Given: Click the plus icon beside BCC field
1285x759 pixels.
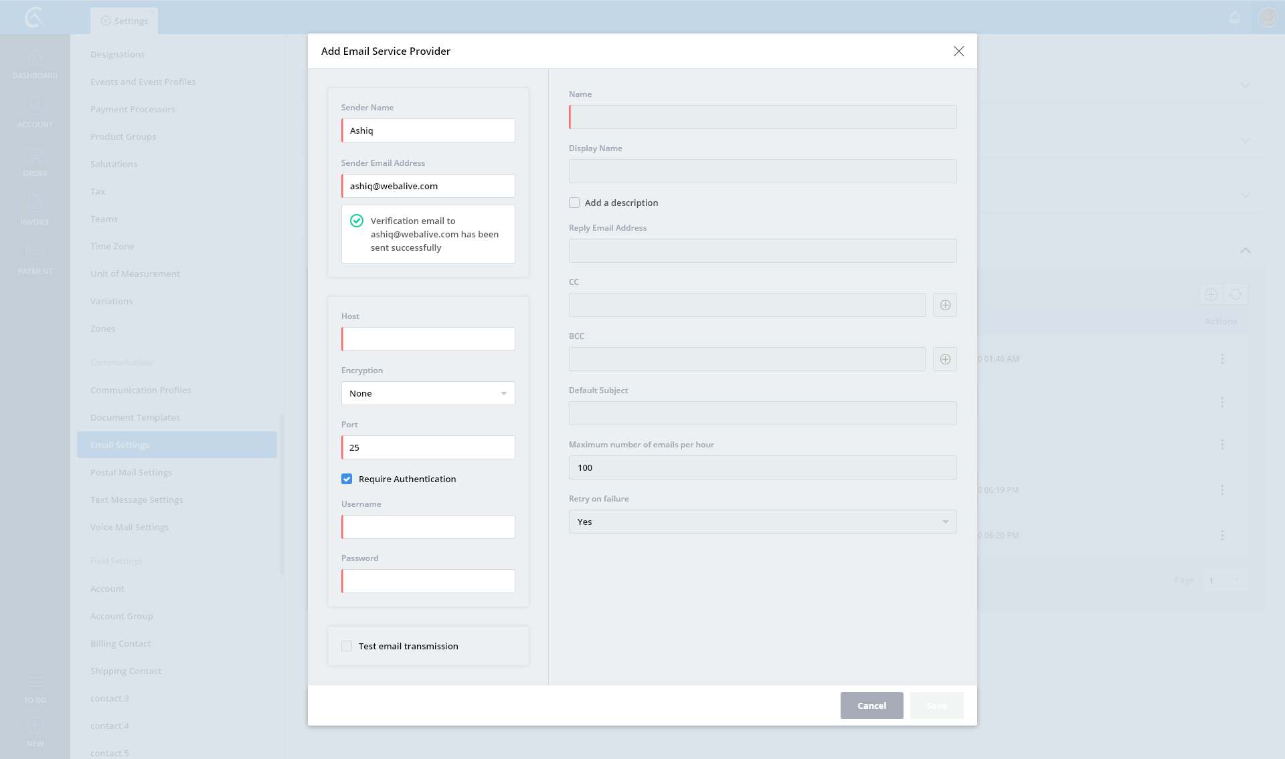Looking at the screenshot, I should [x=945, y=359].
